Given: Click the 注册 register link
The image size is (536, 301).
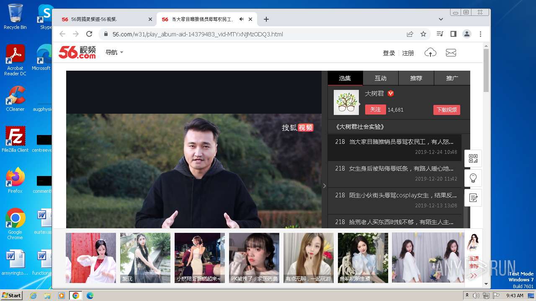Looking at the screenshot, I should [x=408, y=53].
